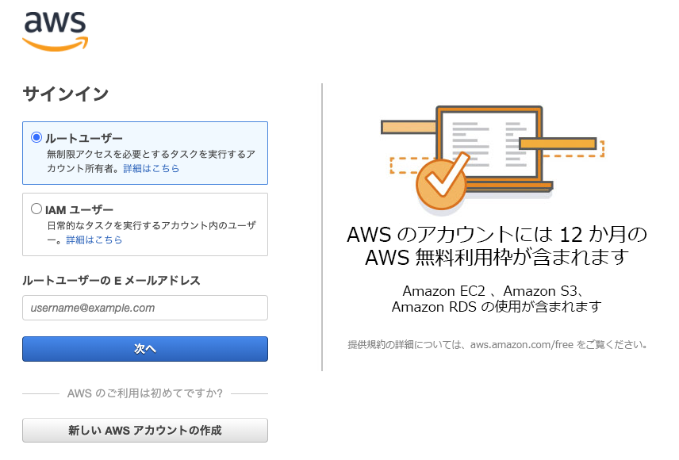679x460 pixels.
Task: Click the 次へ button
Action: click(x=145, y=349)
